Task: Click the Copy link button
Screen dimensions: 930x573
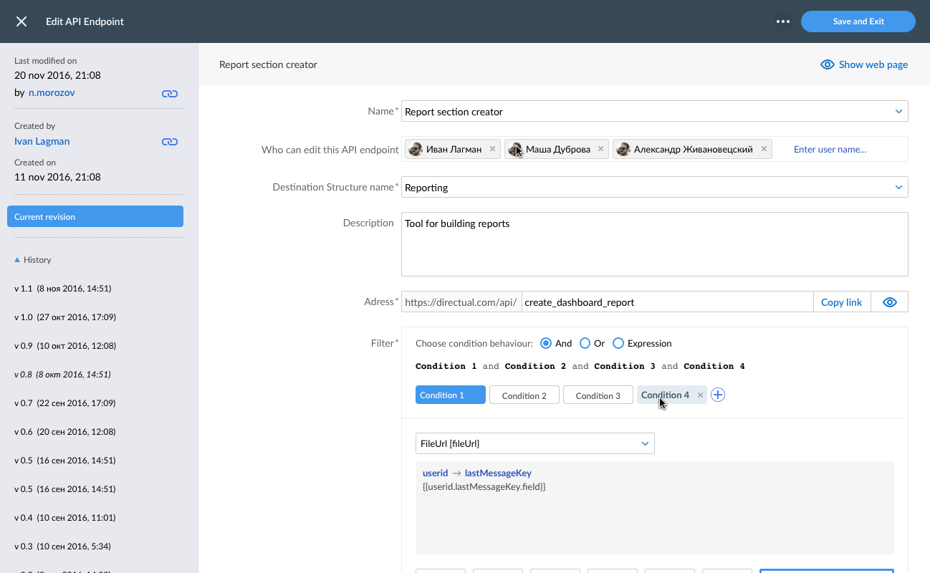Action: pos(842,302)
